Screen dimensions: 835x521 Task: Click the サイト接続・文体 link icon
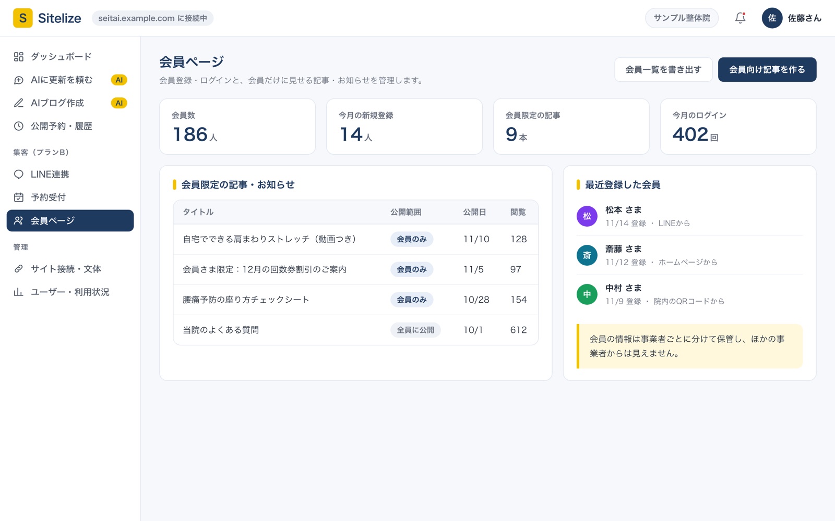tap(19, 269)
